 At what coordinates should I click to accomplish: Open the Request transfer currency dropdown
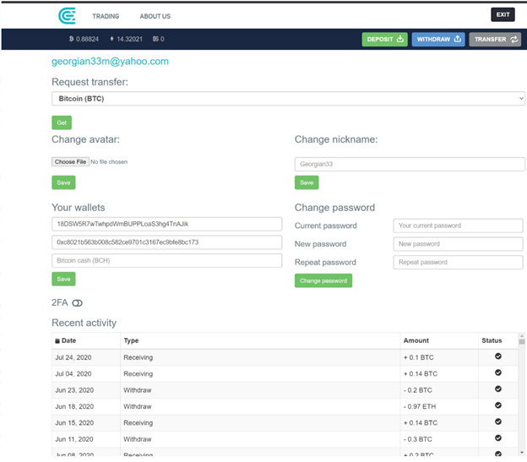coord(288,99)
